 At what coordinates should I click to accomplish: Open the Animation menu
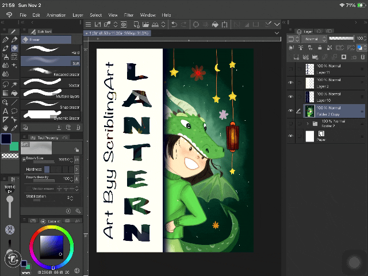point(56,14)
